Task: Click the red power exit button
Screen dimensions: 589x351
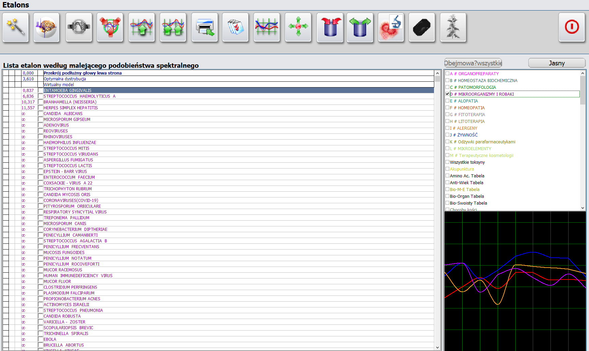Action: tap(572, 28)
